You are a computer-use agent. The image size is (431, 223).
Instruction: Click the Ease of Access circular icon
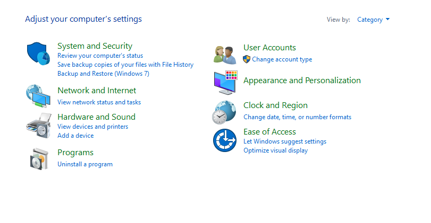click(x=225, y=140)
